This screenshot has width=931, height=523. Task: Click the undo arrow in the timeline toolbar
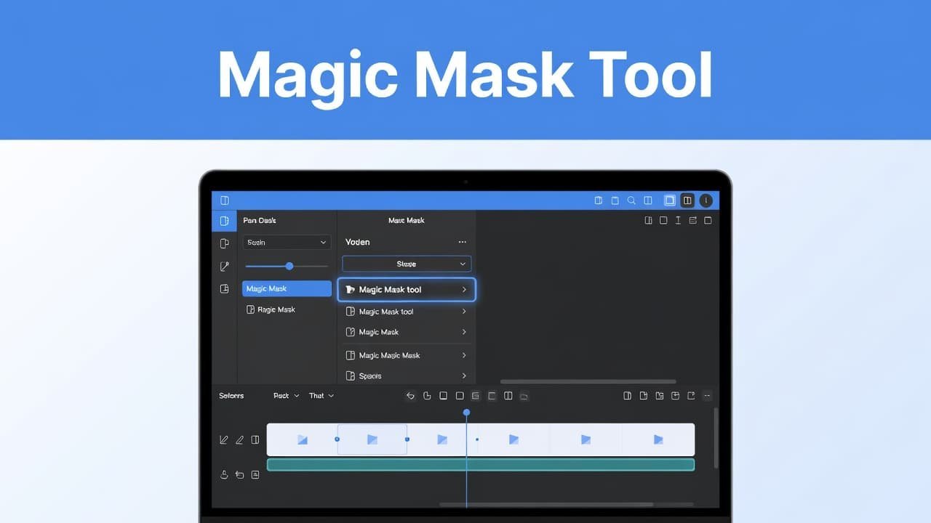[410, 396]
